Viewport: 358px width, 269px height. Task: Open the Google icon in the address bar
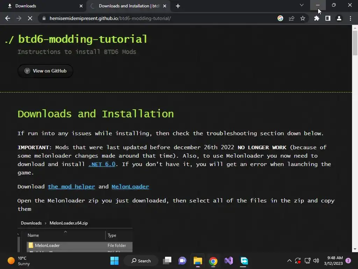click(280, 18)
